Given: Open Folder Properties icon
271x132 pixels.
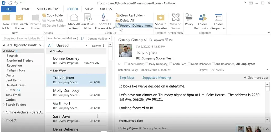Looking at the screenshot, I should click(218, 18).
